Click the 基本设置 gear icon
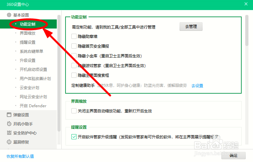This screenshot has height=162, width=253. pyautogui.click(x=9, y=15)
